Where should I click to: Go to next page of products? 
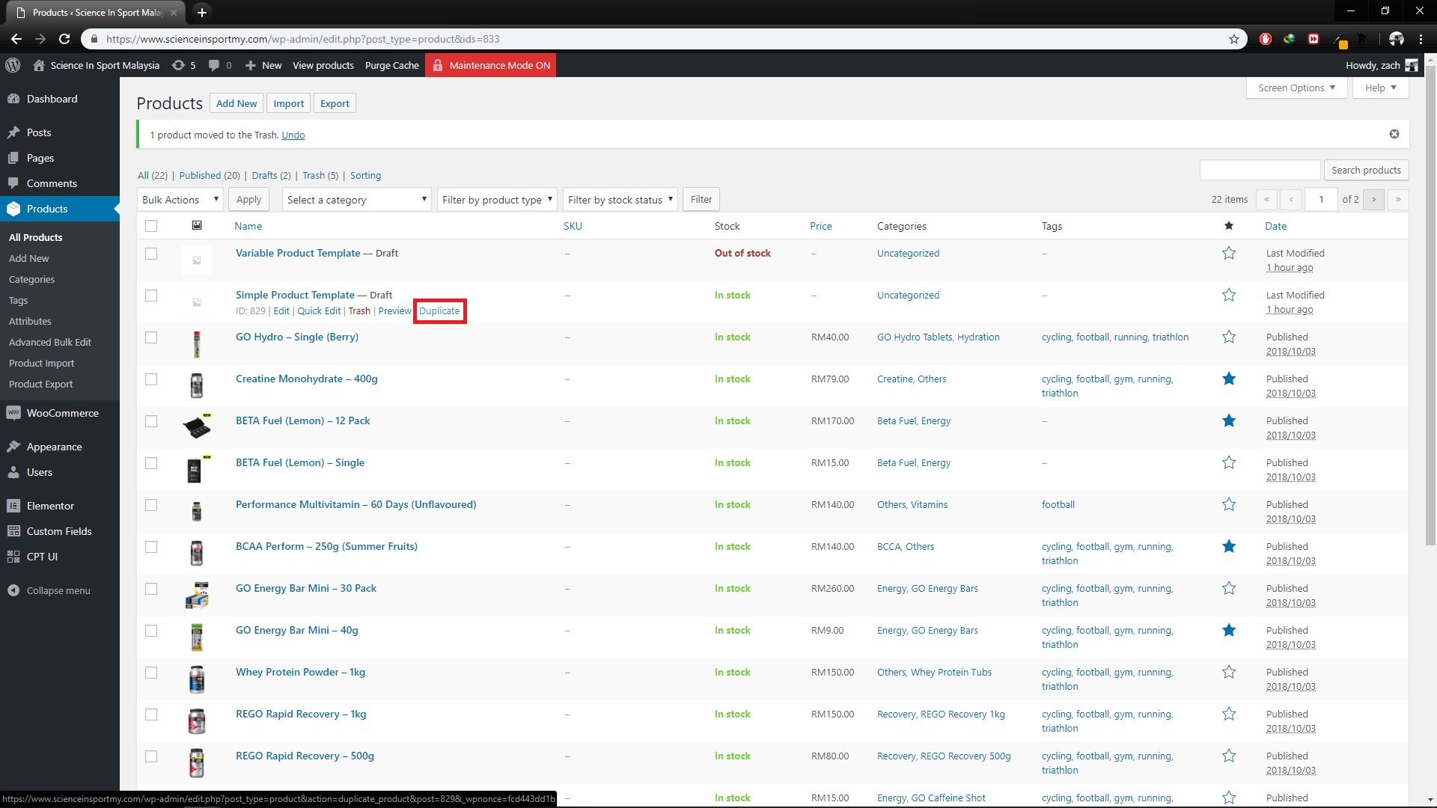1373,199
